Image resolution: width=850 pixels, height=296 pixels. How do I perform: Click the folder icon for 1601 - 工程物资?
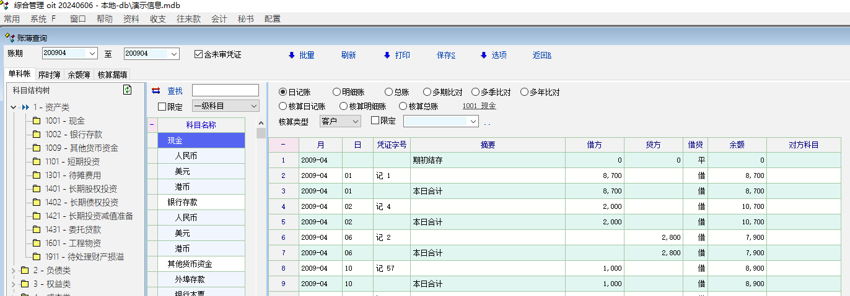click(37, 243)
